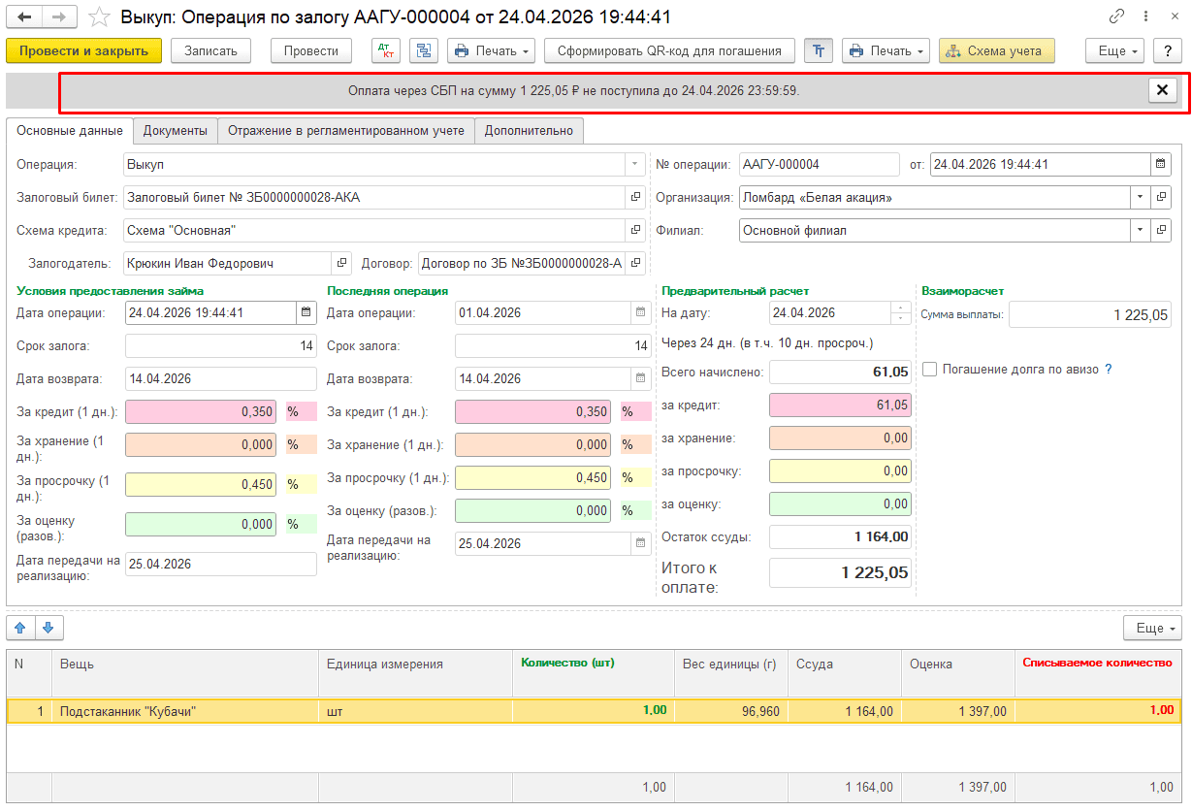
Task: Open the Залоговый билет record via its open icon
Action: pos(636,197)
